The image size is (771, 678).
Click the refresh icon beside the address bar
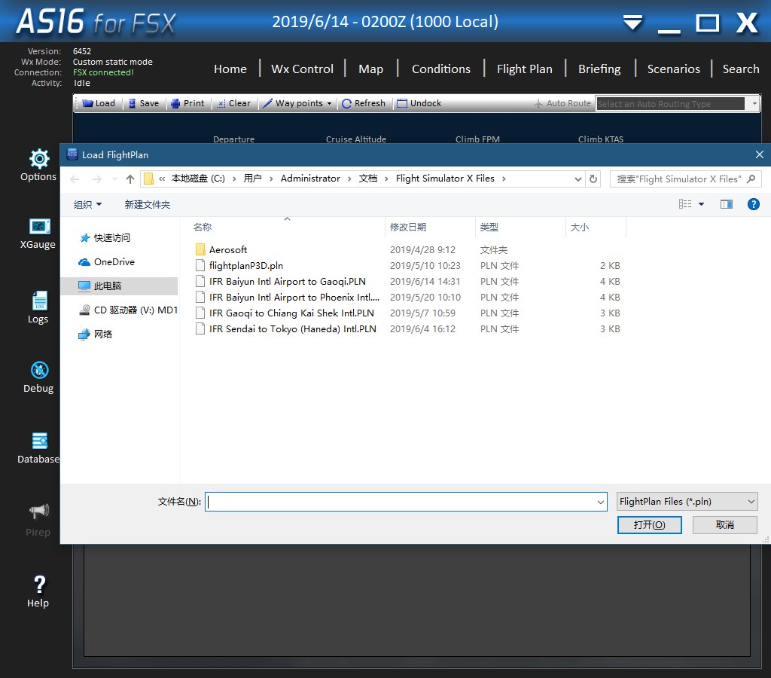click(x=593, y=179)
